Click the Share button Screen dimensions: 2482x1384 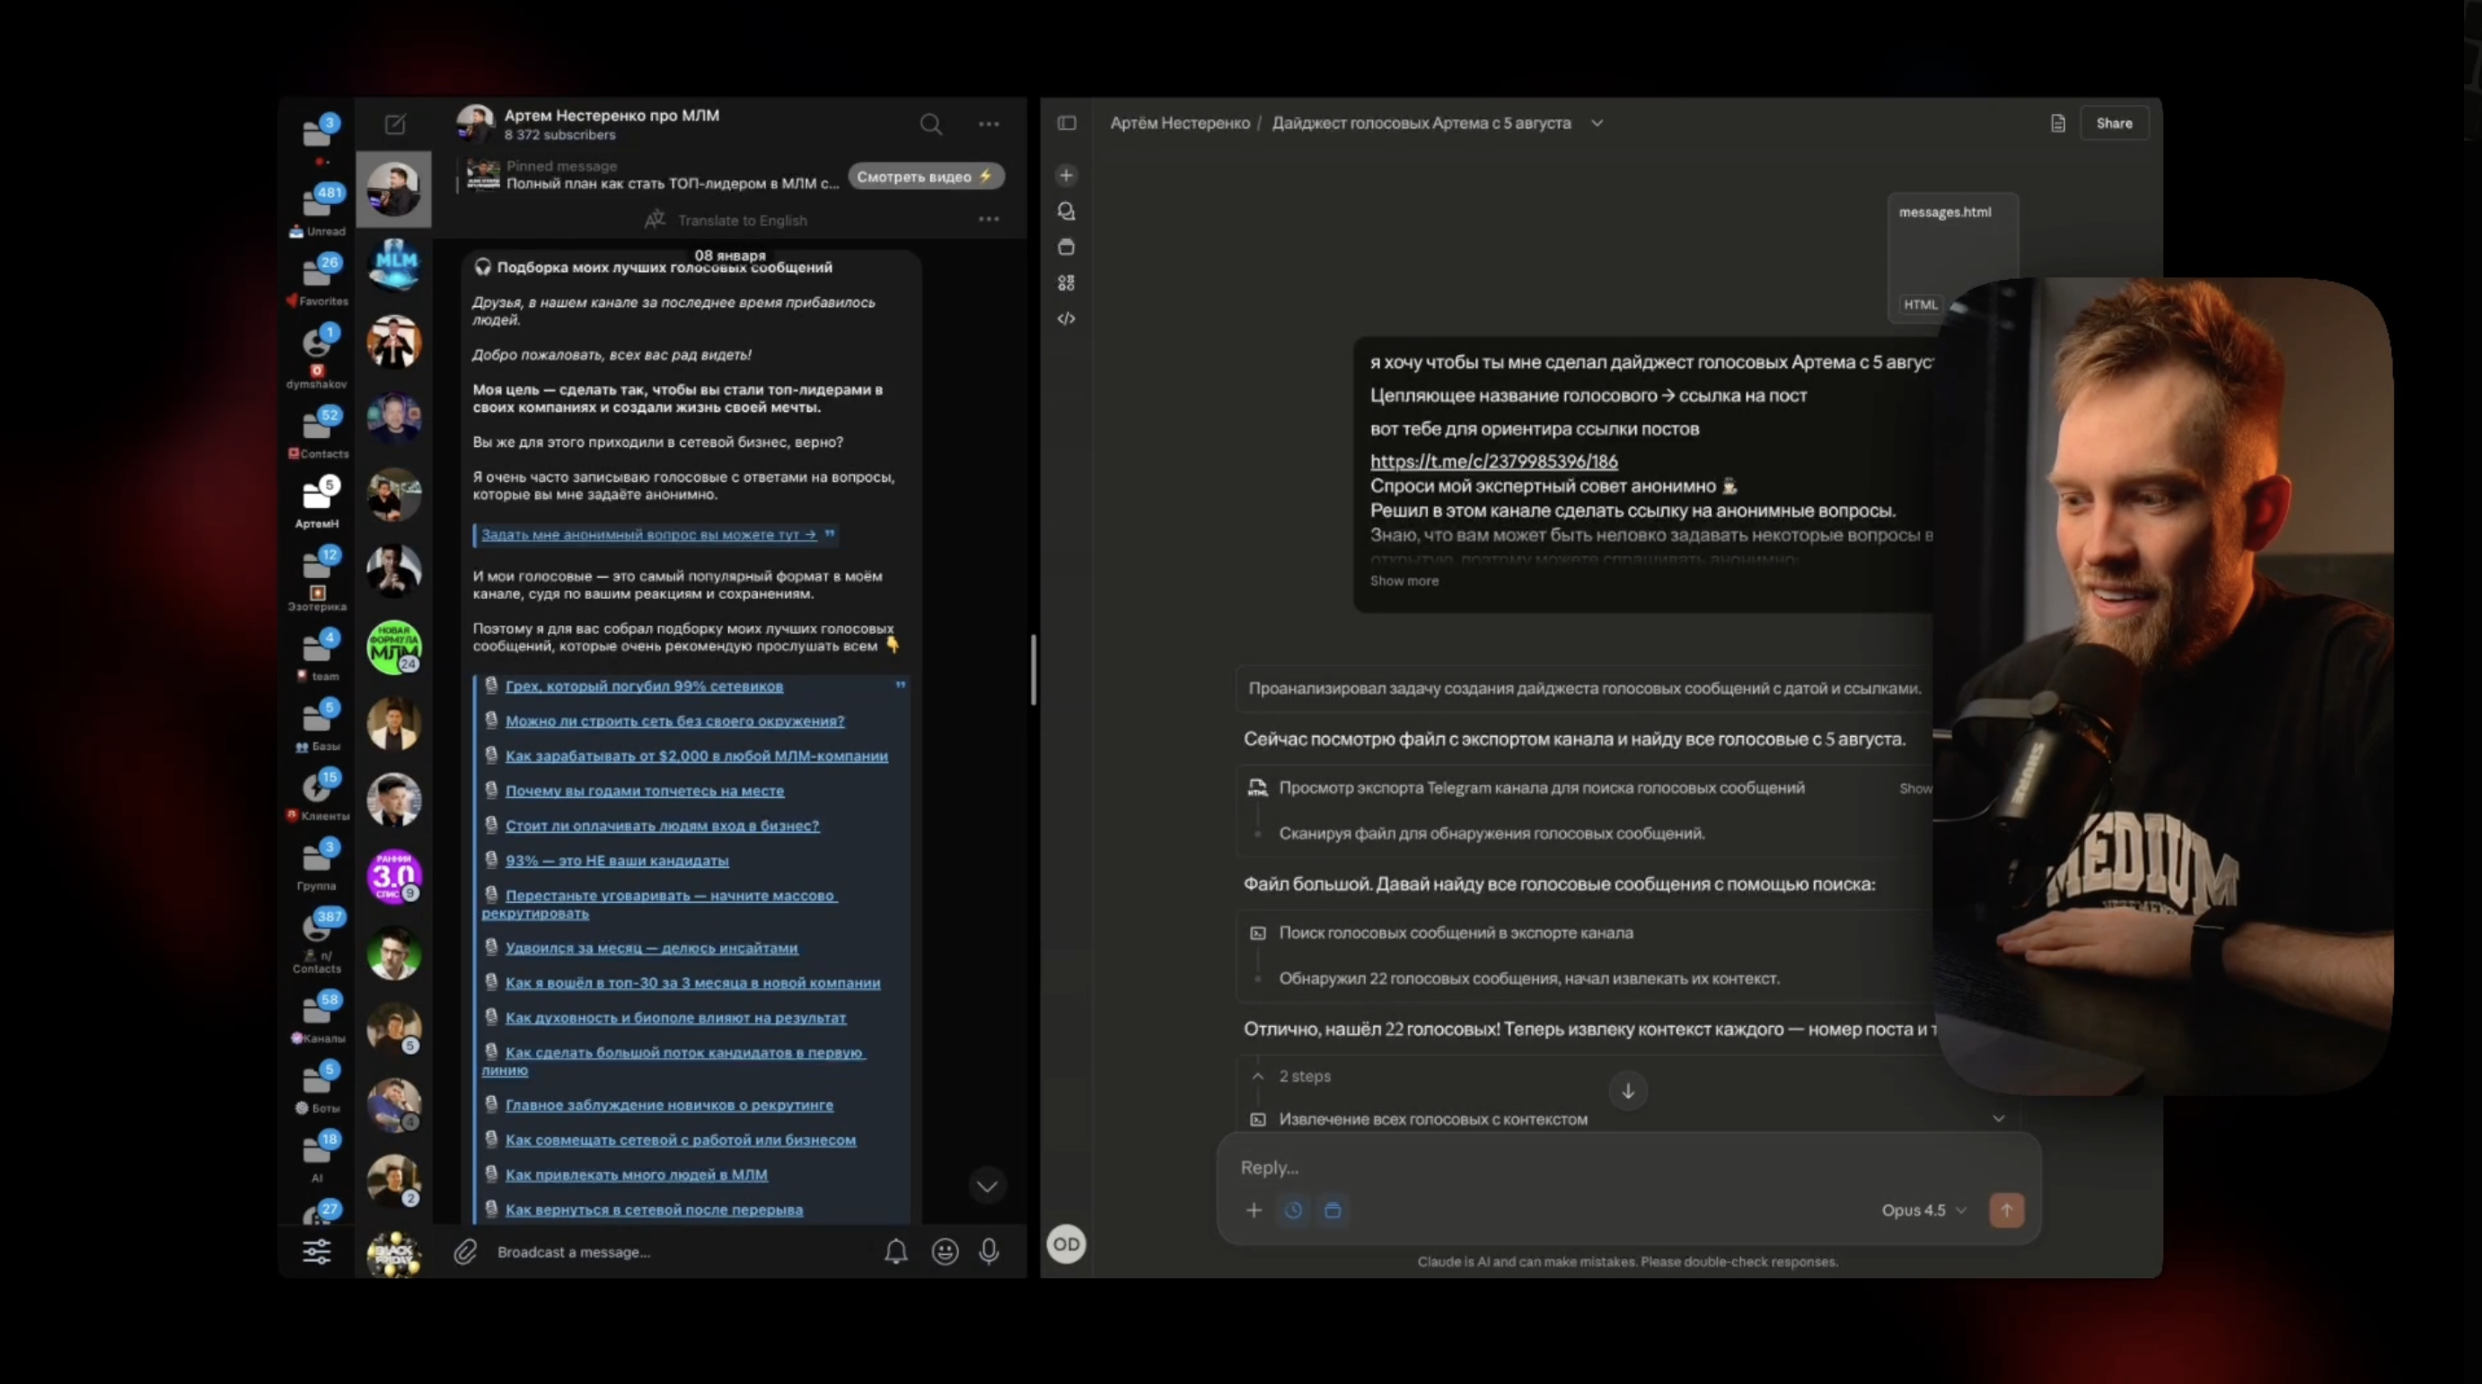(2114, 123)
